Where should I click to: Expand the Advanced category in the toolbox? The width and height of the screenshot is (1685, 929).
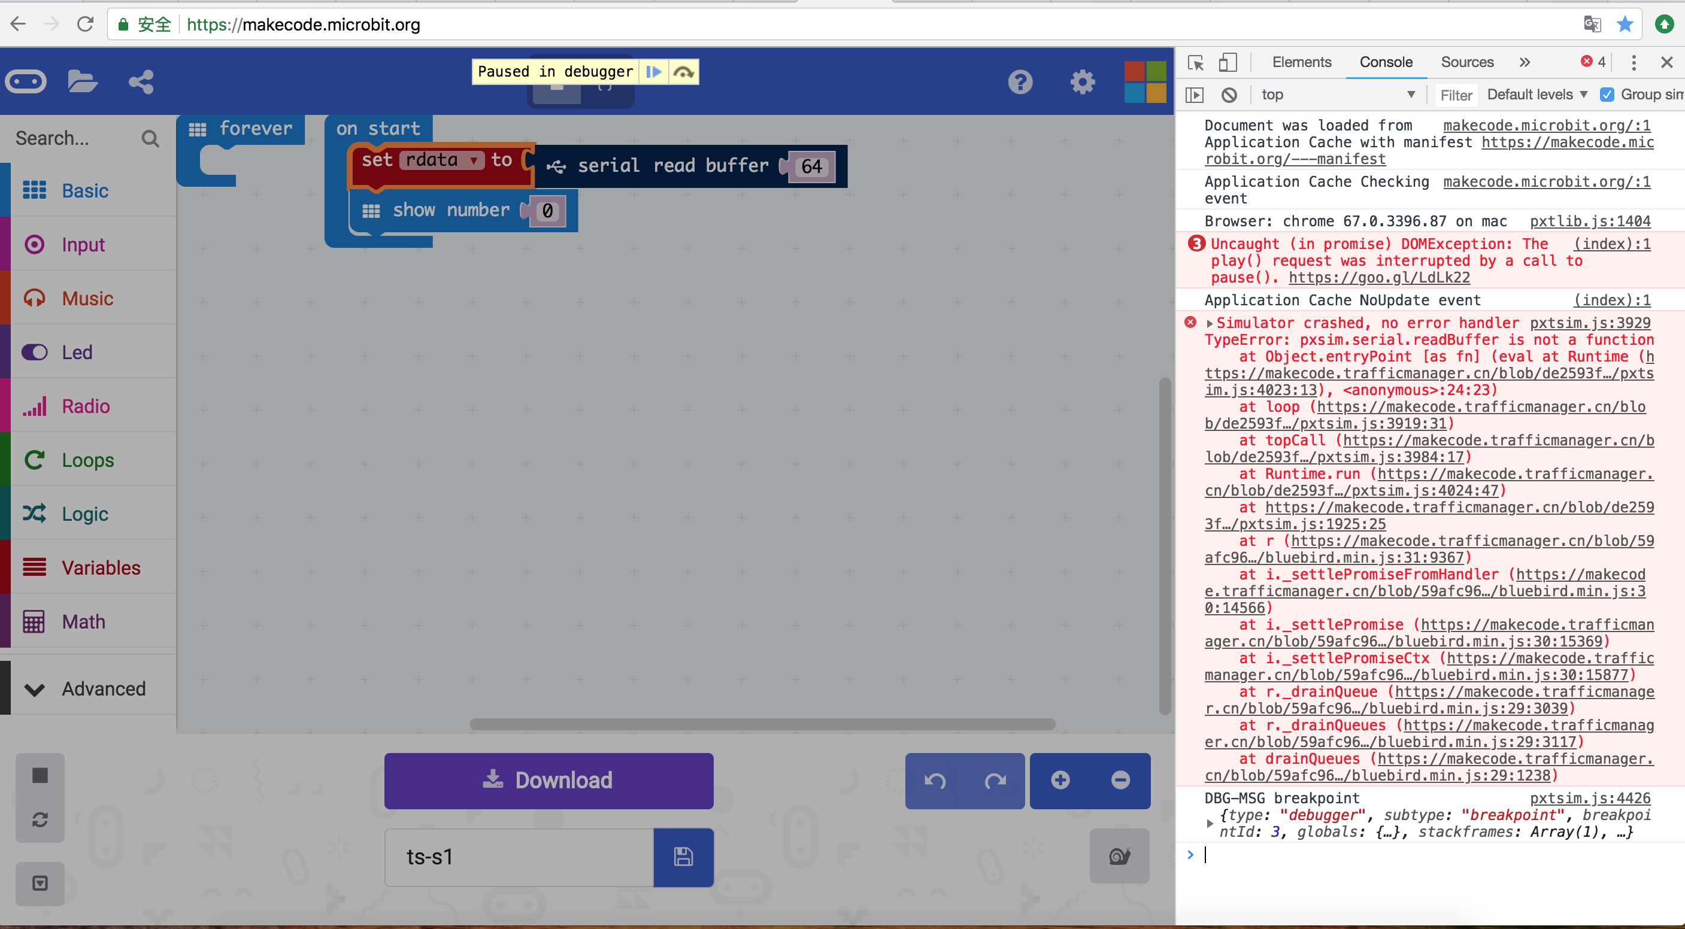click(x=88, y=688)
